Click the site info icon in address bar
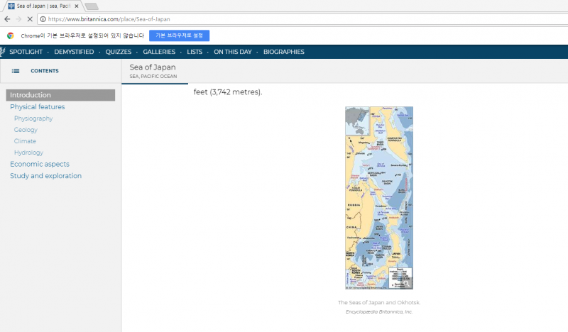Viewport: 568px width, 332px height. click(x=43, y=19)
